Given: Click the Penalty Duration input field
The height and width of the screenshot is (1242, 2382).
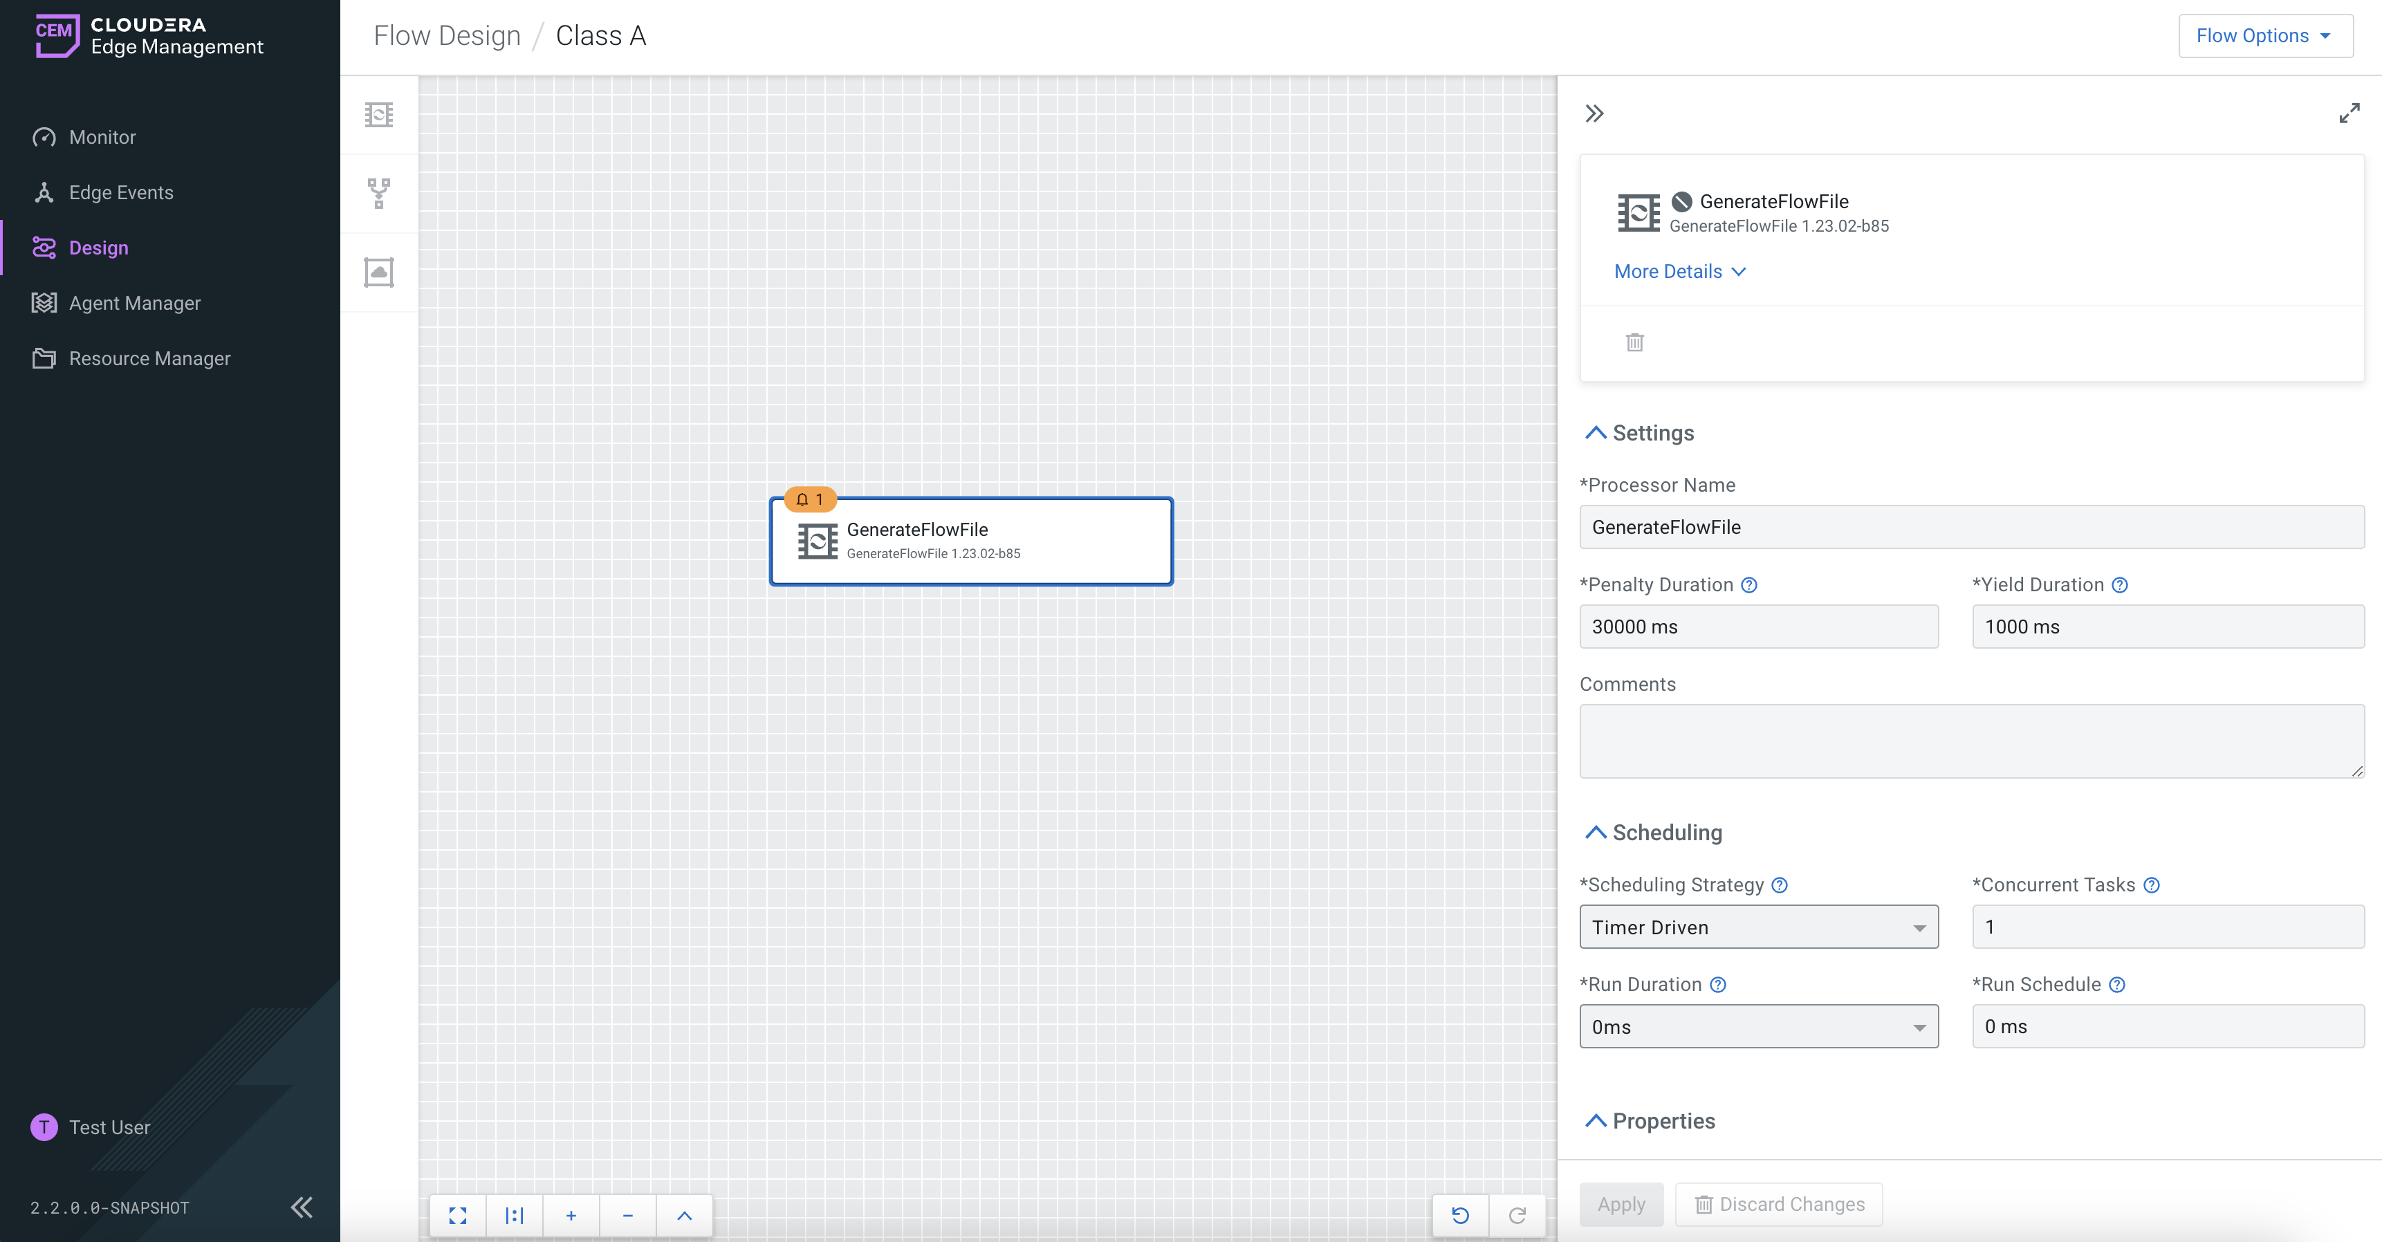Looking at the screenshot, I should (x=1758, y=627).
